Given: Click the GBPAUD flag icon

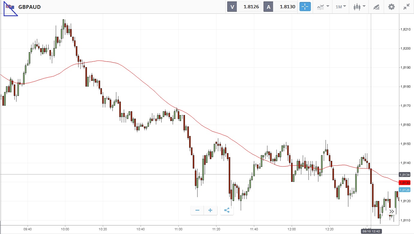Looking at the screenshot, I should click(10, 7).
